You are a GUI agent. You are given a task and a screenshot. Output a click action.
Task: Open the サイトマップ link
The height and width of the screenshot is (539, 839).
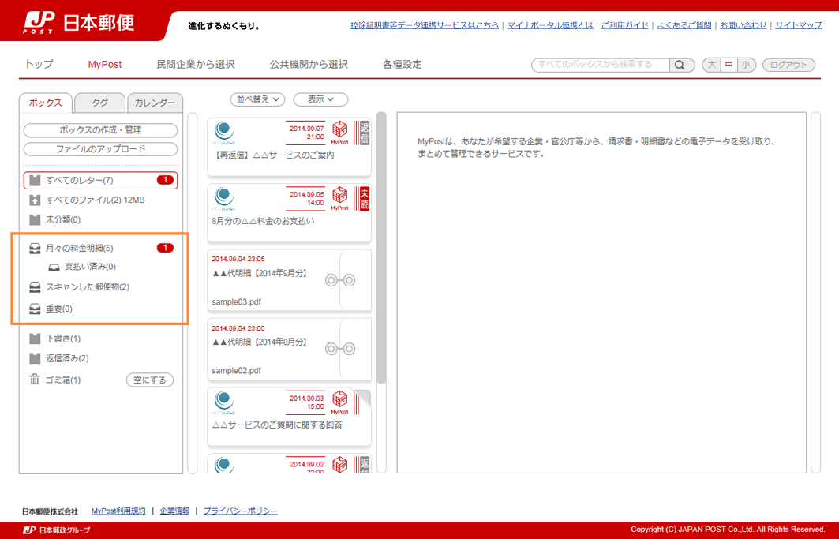pos(798,25)
